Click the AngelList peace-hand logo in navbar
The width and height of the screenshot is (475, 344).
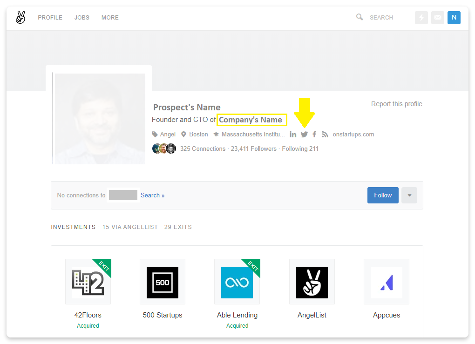(x=20, y=17)
